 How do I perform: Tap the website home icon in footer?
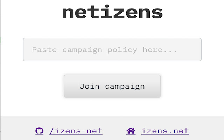click(x=131, y=131)
